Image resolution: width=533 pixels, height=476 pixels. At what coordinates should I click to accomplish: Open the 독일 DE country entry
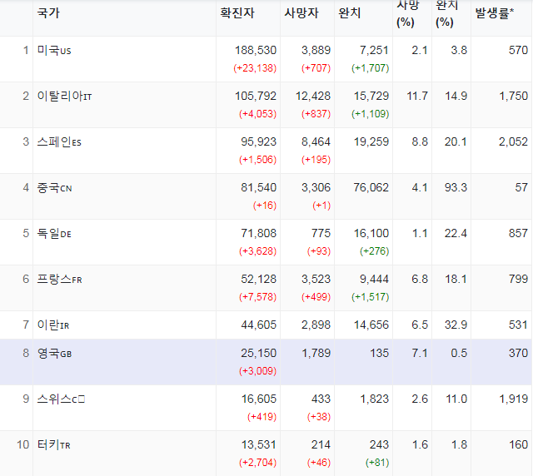pos(54,234)
